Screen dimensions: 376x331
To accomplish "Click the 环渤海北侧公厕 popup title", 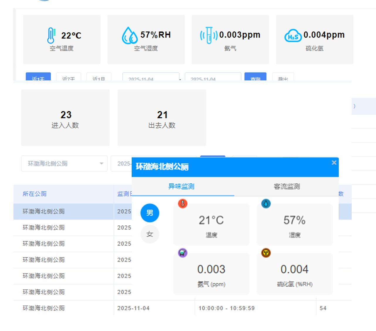I will 162,167.
